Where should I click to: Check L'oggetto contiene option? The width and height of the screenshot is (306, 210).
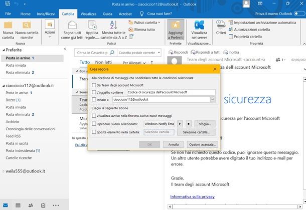click(x=94, y=92)
